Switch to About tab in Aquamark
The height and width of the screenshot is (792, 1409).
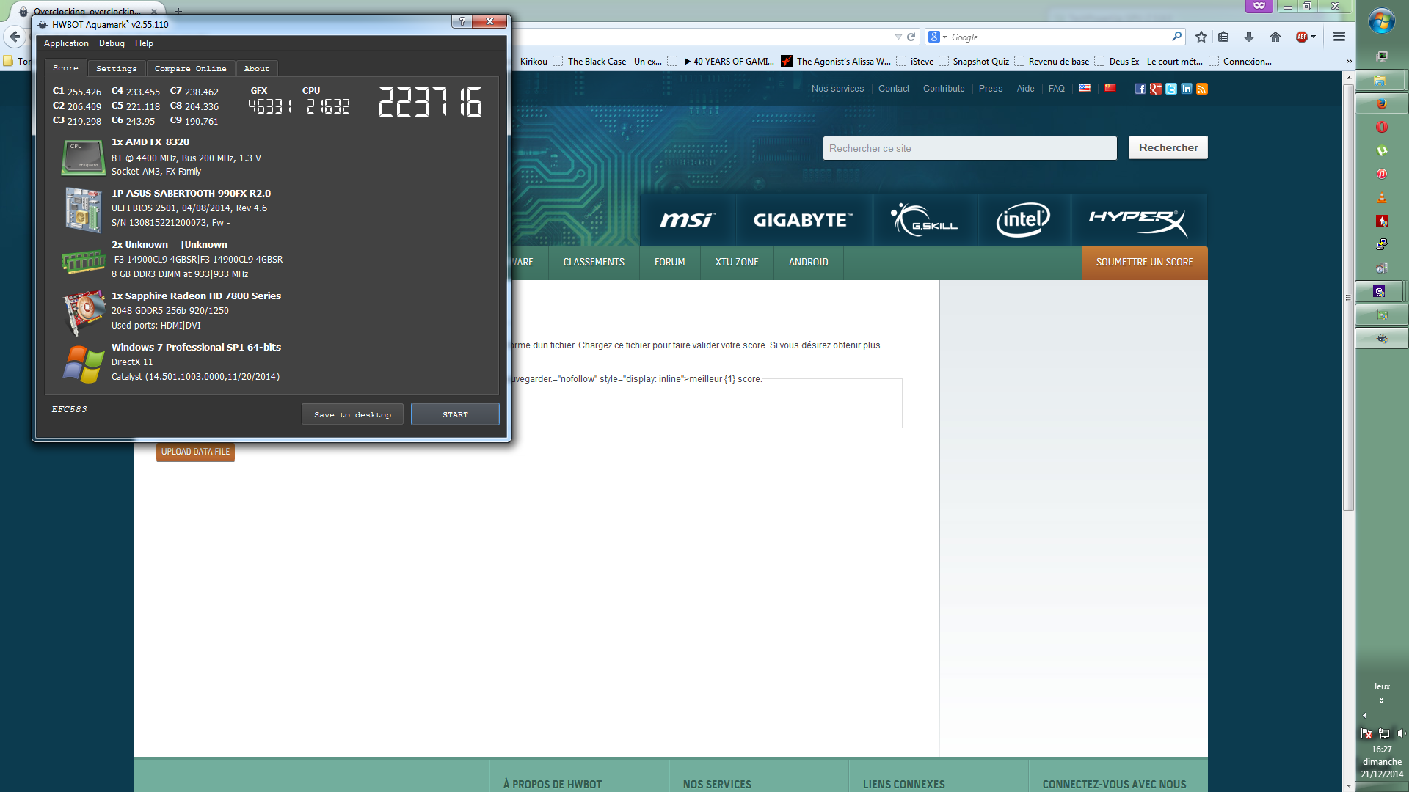[x=257, y=68]
